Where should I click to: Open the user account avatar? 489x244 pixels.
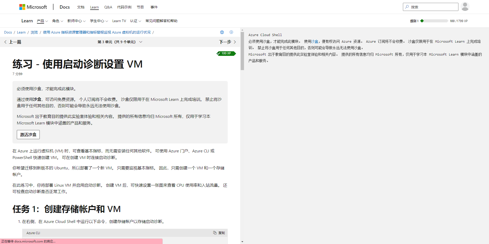[x=465, y=7]
